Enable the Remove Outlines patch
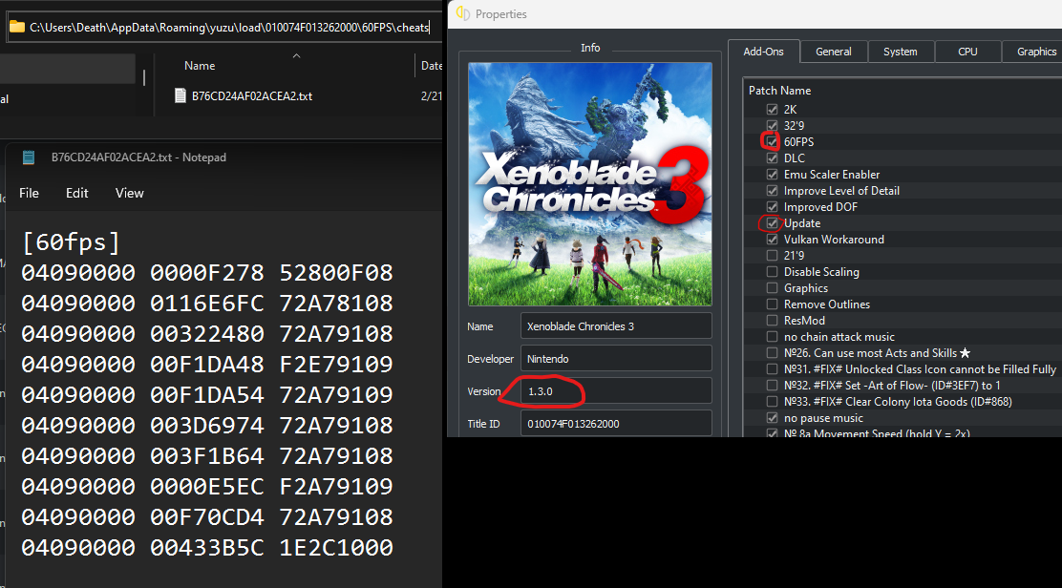Viewport: 1062px width, 588px height. [x=772, y=304]
